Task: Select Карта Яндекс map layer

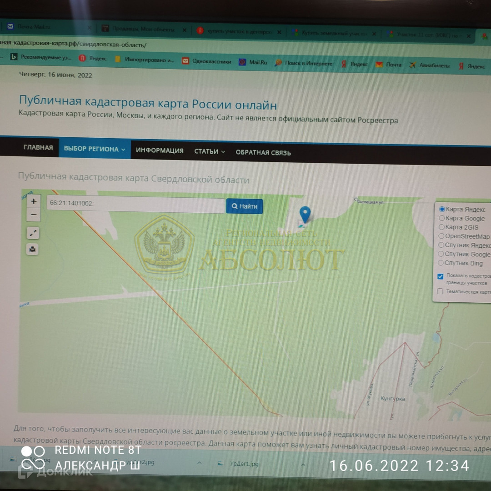Action: click(x=442, y=209)
